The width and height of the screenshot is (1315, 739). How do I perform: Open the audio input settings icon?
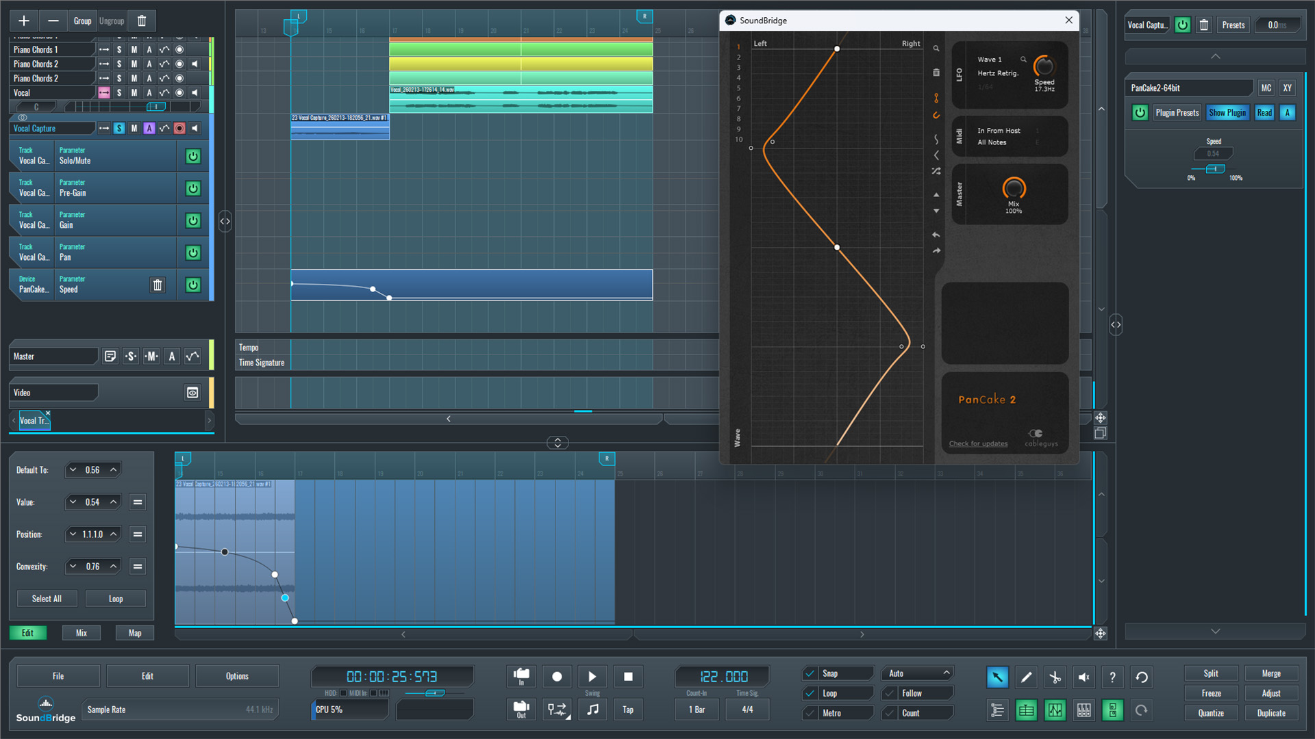coord(521,677)
